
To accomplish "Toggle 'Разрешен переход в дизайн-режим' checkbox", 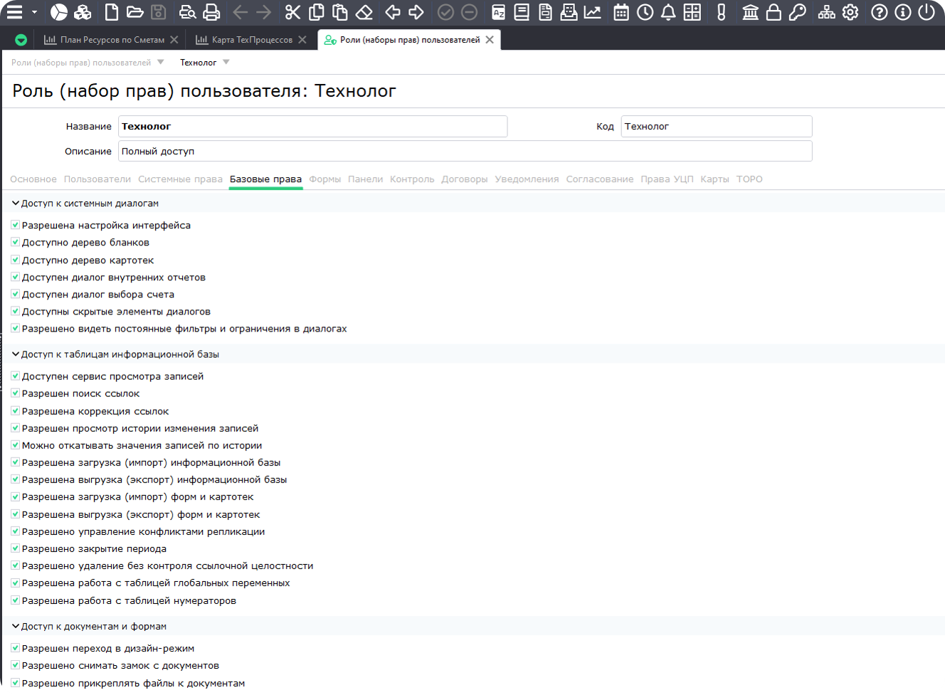I will click(x=15, y=648).
